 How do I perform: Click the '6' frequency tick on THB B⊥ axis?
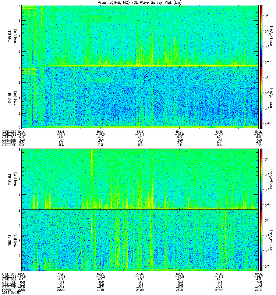tap(20, 21)
